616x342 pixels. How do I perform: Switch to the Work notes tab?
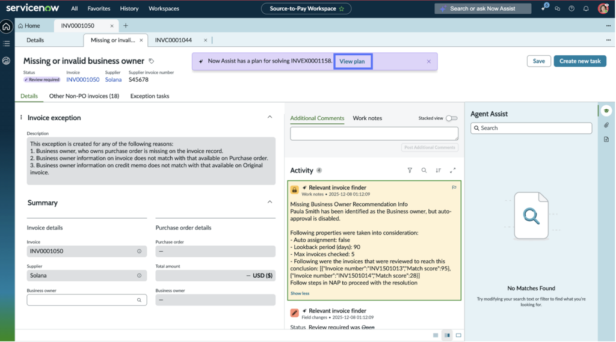pyautogui.click(x=368, y=118)
